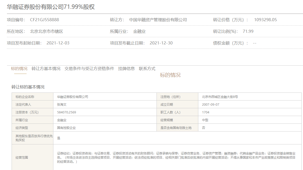Viewport: 303px width, 170px height.
Task: Switch to the 标的情况 tab
Action: [19, 69]
